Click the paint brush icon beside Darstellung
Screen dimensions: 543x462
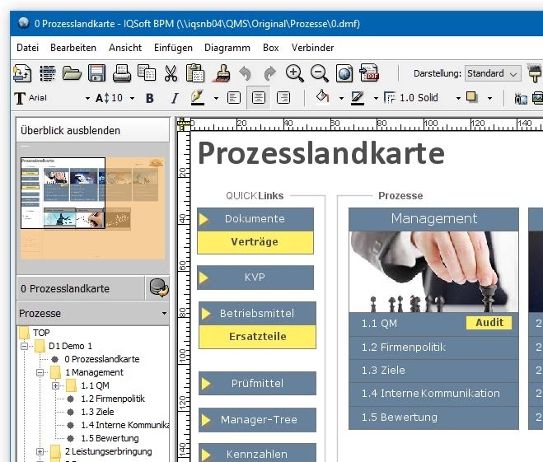click(x=534, y=73)
